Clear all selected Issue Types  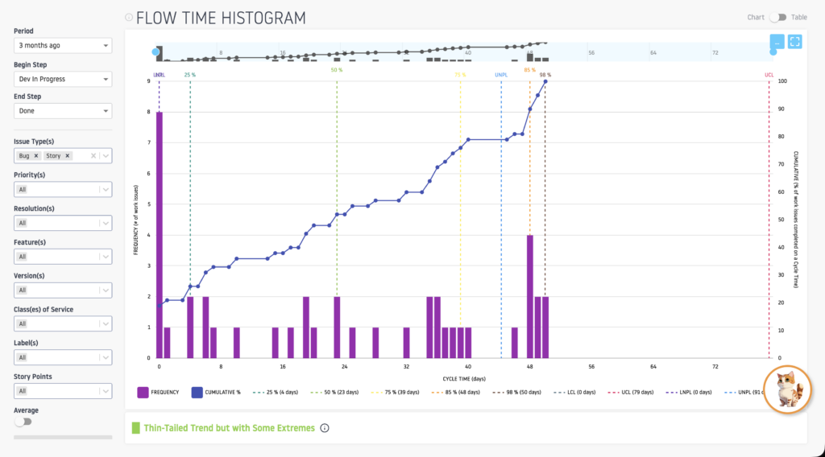tap(93, 156)
